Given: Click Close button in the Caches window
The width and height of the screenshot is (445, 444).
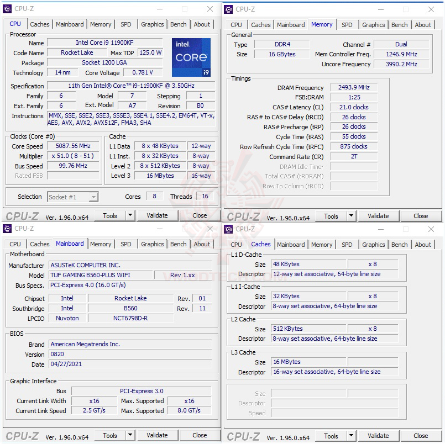Looking at the screenshot, I should pos(421,436).
